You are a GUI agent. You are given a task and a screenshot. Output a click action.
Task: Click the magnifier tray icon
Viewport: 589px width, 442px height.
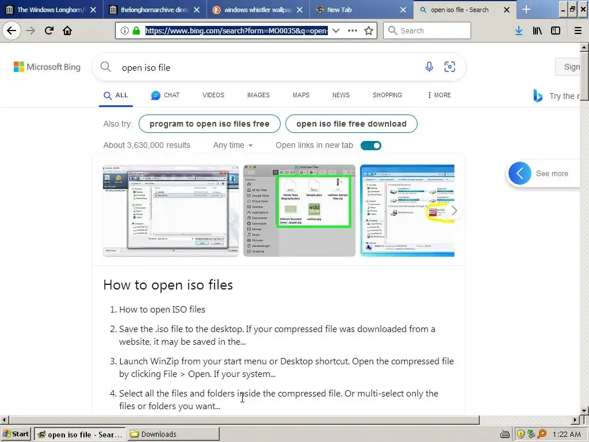tap(542, 434)
